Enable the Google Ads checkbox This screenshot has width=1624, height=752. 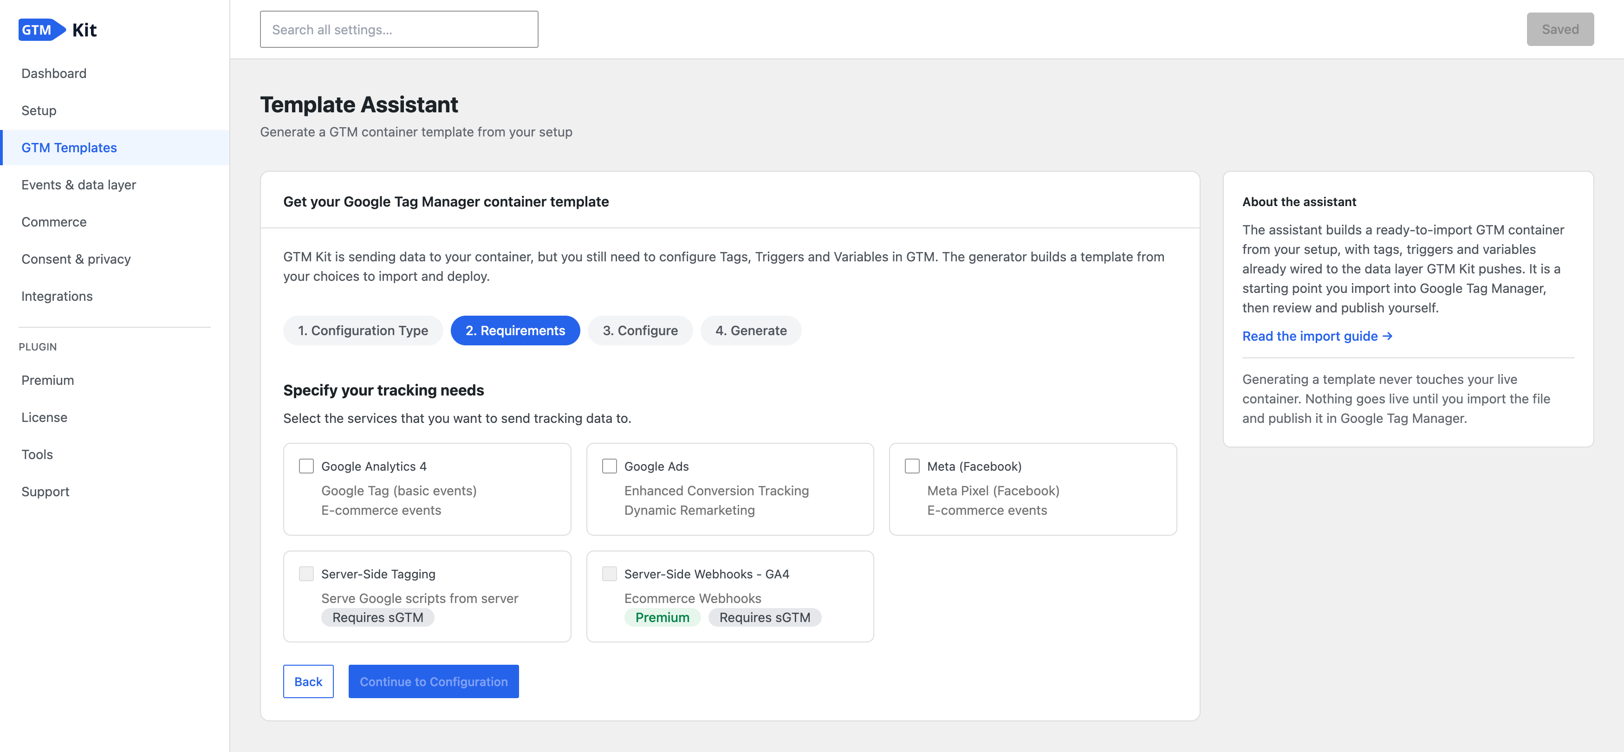609,466
